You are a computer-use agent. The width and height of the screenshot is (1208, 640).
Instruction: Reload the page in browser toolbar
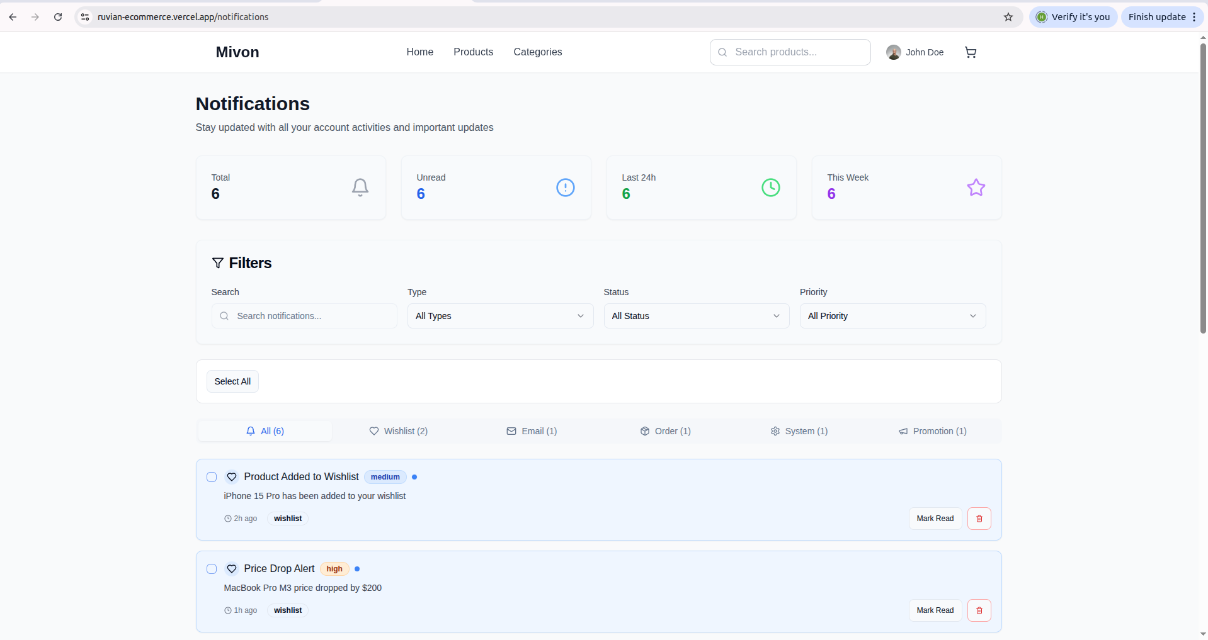pyautogui.click(x=58, y=17)
